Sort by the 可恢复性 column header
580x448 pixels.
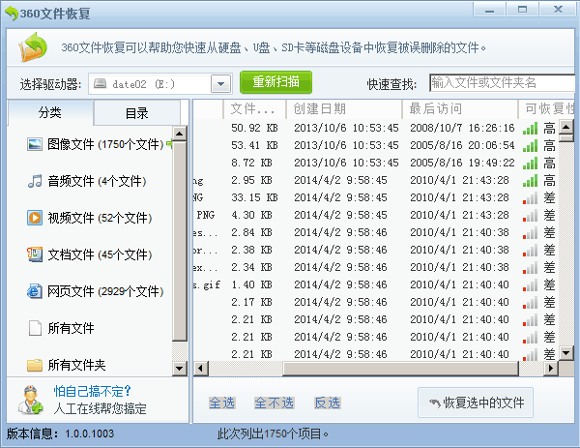point(547,108)
